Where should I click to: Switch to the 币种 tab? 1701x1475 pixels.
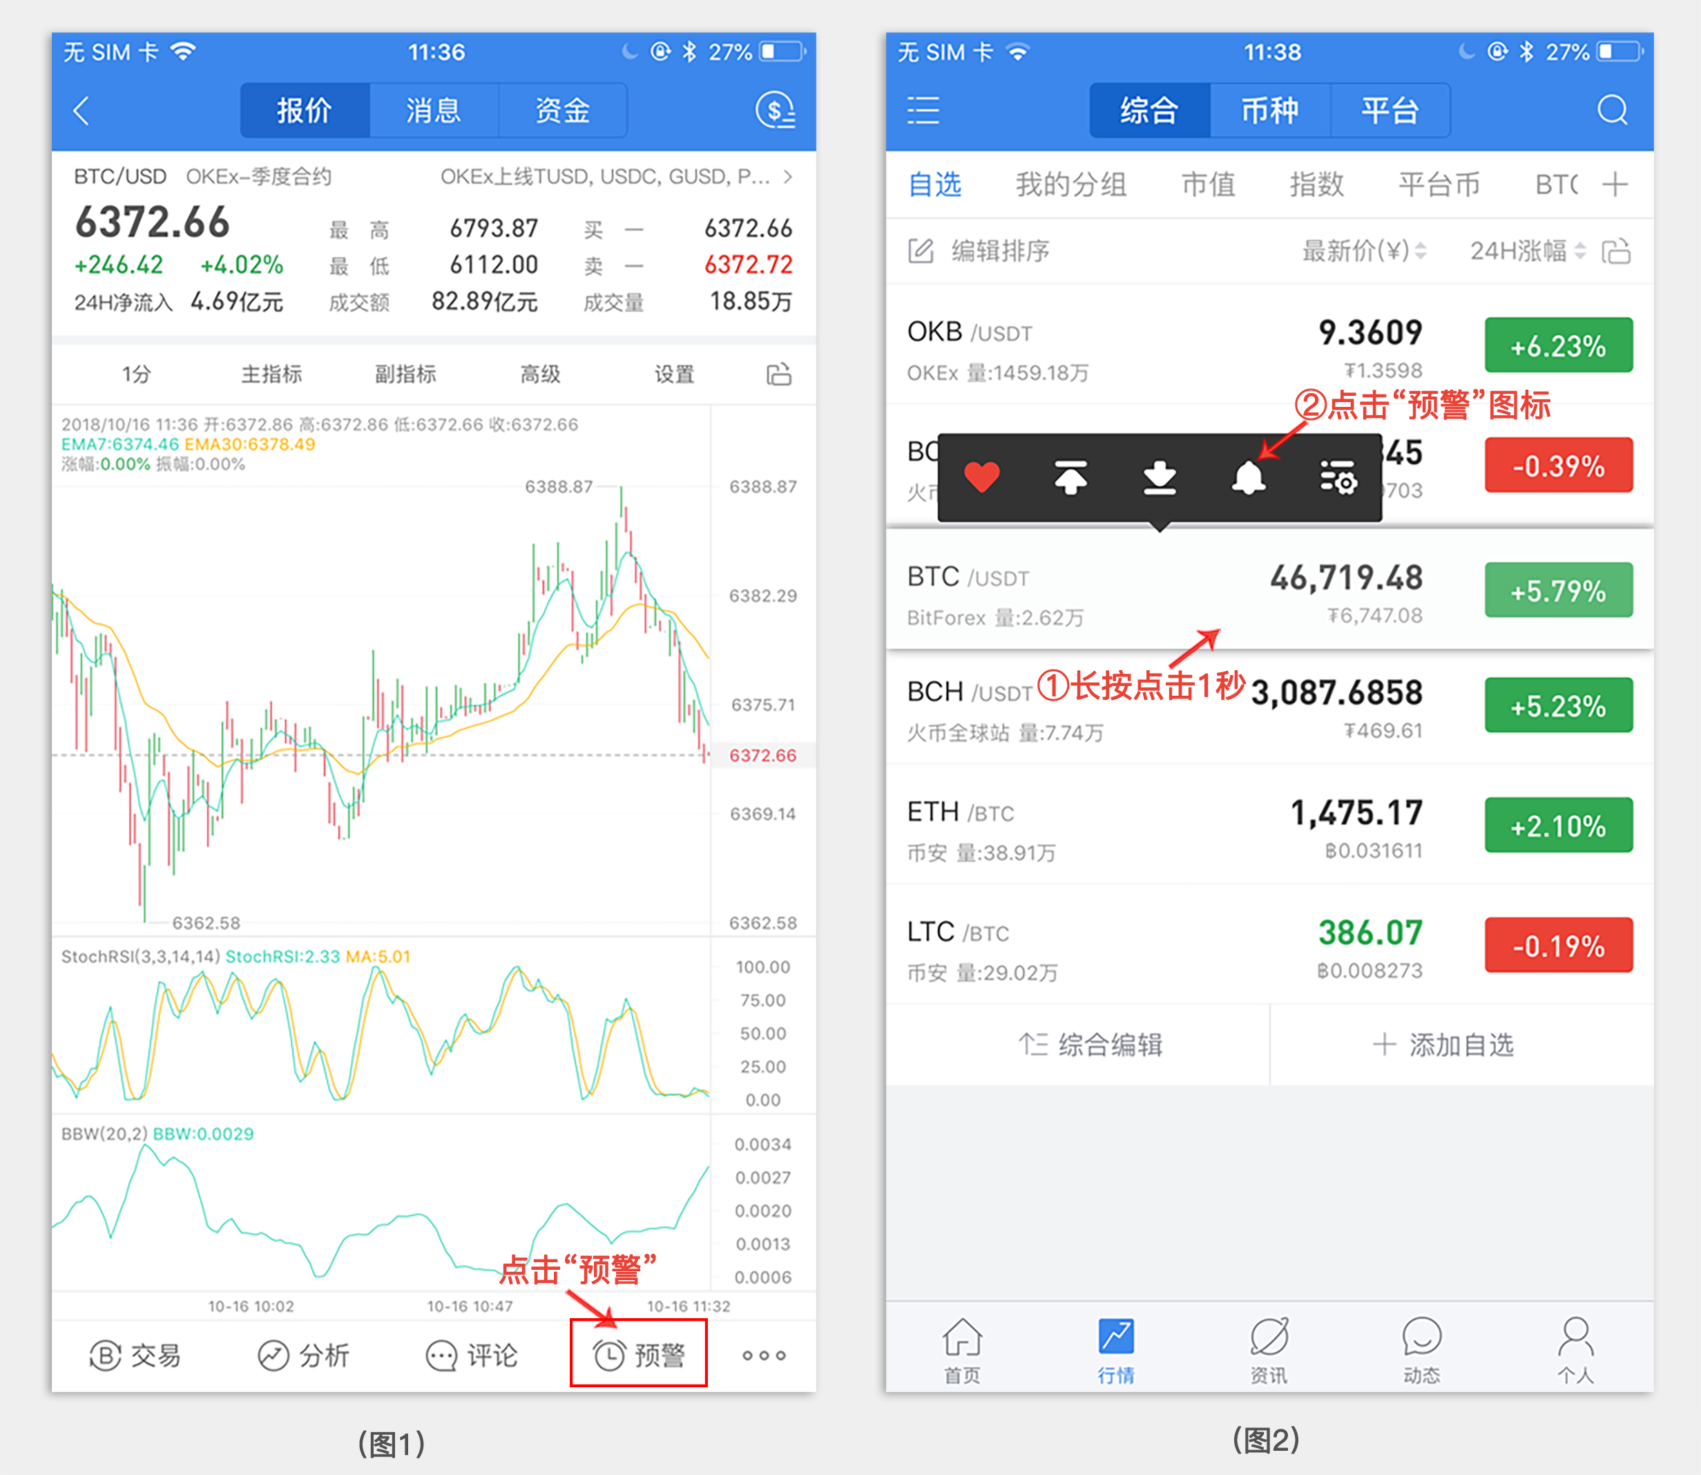(x=1270, y=111)
